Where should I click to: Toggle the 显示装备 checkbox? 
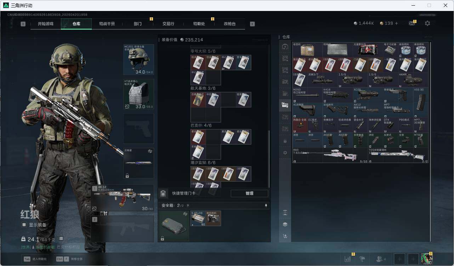click(24, 225)
